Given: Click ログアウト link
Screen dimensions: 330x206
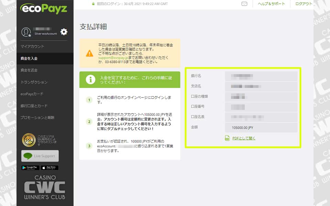Looking at the screenshot, I should pyautogui.click(x=304, y=4).
